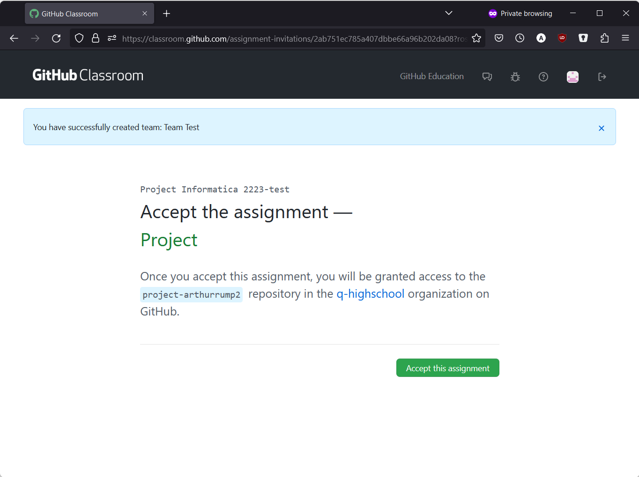639x477 pixels.
Task: Go to GitHub Classroom home logo
Action: [x=88, y=75]
